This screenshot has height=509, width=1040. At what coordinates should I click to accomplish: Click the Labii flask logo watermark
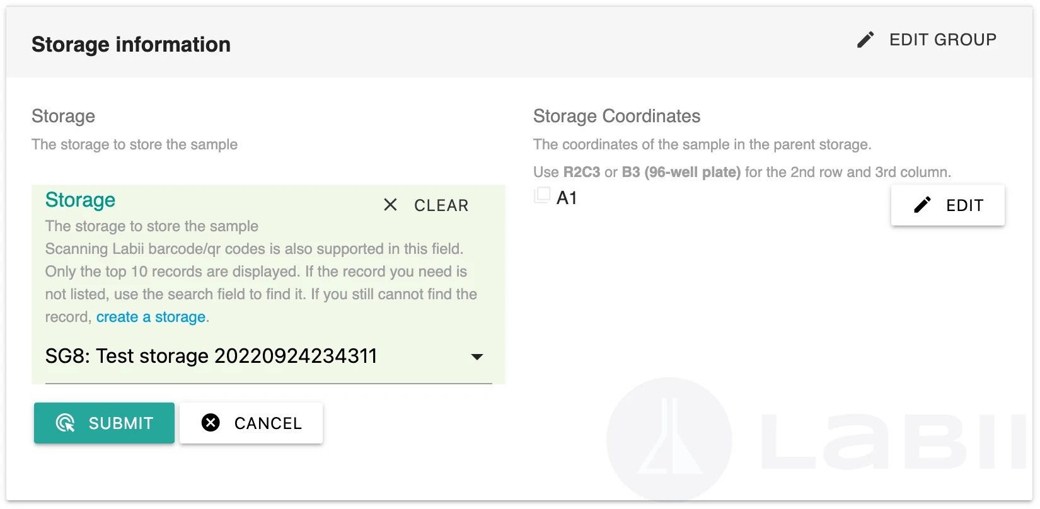tap(669, 439)
